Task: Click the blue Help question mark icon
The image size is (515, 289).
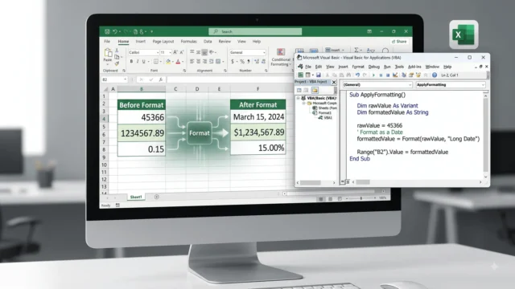Action: pos(435,75)
